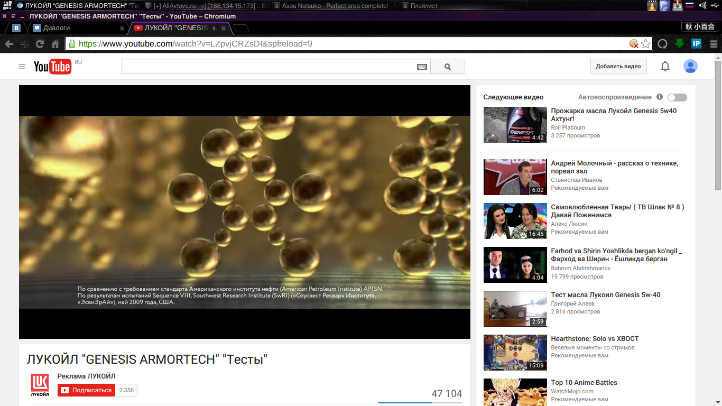Open the WatchMojo.com channel

coord(572,391)
